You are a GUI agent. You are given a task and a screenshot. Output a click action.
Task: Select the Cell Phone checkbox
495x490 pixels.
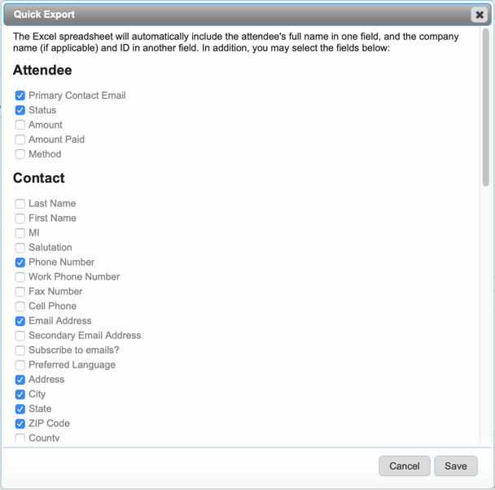coord(20,307)
